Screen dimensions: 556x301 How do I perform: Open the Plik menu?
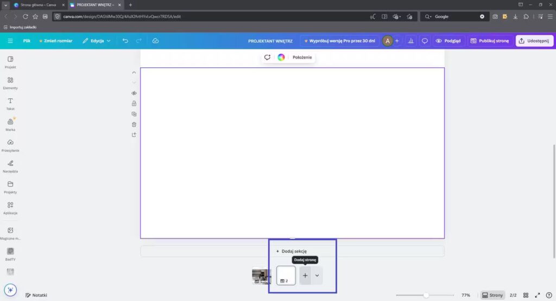[x=27, y=41]
